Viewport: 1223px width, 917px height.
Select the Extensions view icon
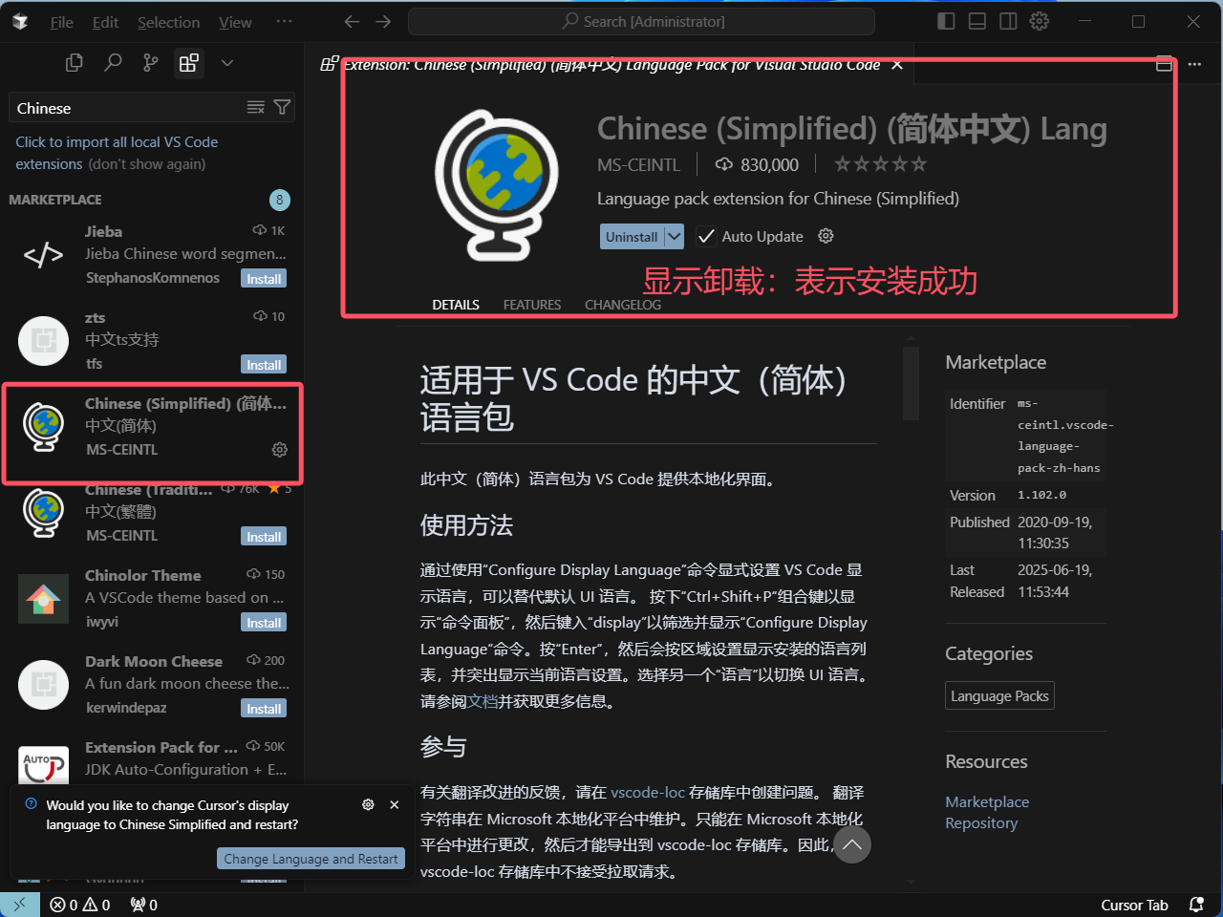coord(189,63)
